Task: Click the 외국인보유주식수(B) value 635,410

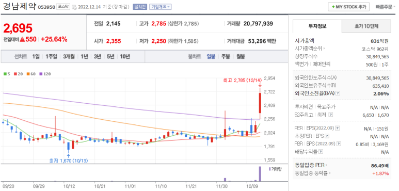Action: coord(381,86)
